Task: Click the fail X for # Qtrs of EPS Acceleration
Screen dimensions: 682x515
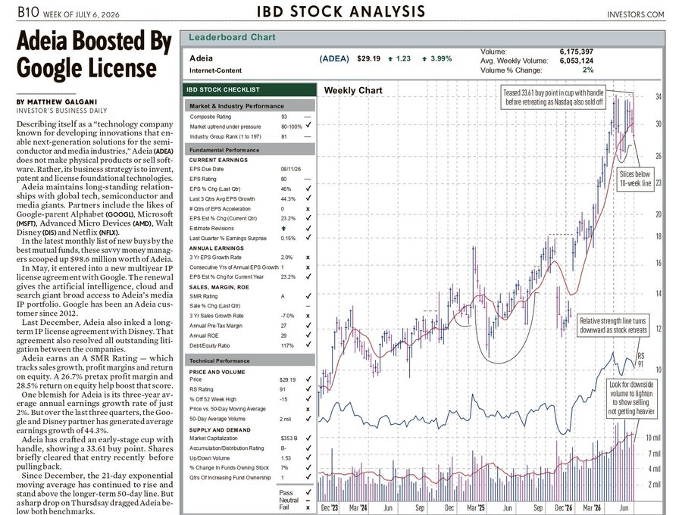Action: (308, 209)
